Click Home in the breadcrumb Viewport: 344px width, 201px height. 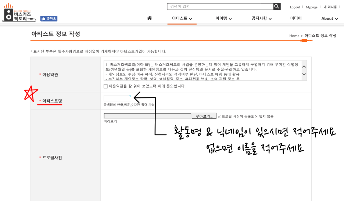click(294, 36)
